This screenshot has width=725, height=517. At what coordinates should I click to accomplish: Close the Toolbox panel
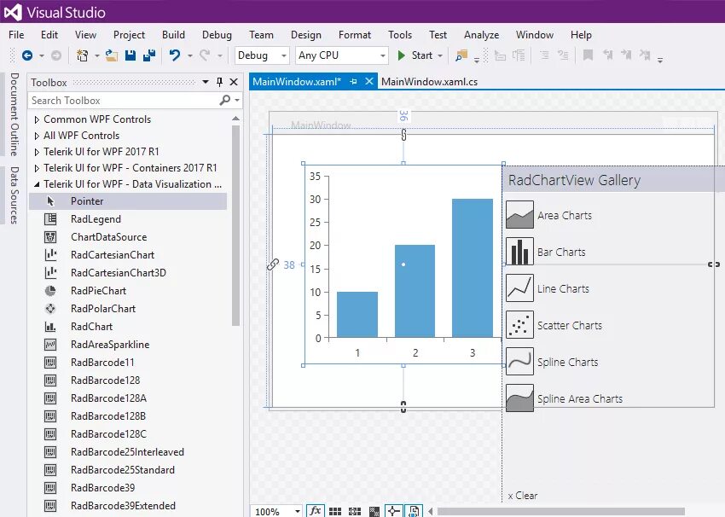point(234,82)
